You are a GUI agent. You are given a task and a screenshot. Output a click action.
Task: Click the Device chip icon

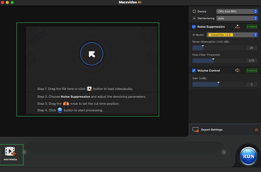(194, 12)
